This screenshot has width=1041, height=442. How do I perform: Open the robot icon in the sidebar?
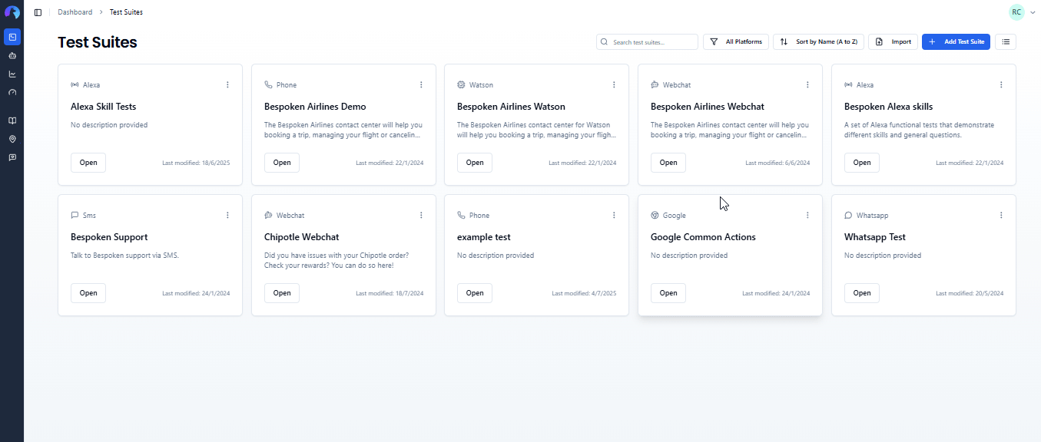point(12,56)
